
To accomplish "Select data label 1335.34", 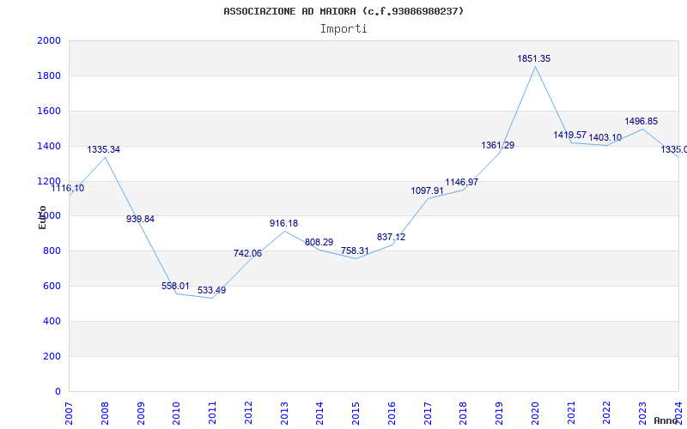I will [103, 149].
